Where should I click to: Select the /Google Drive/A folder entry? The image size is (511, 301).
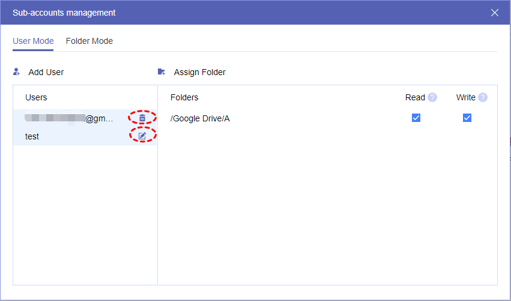pos(200,118)
